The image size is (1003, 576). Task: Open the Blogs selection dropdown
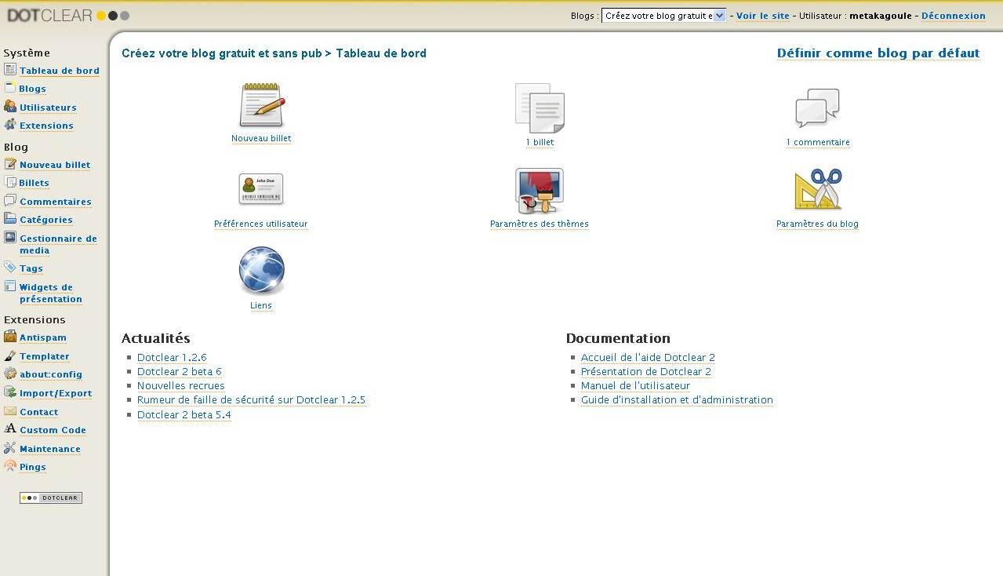663,16
